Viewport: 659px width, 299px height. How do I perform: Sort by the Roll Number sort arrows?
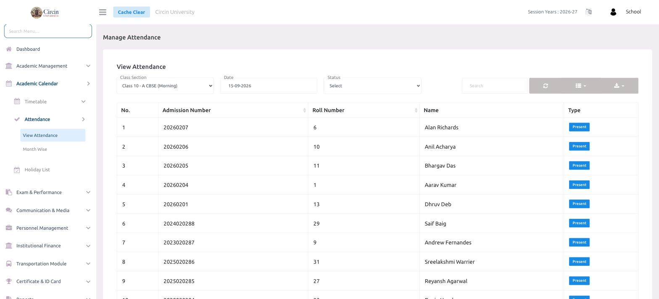click(x=416, y=110)
